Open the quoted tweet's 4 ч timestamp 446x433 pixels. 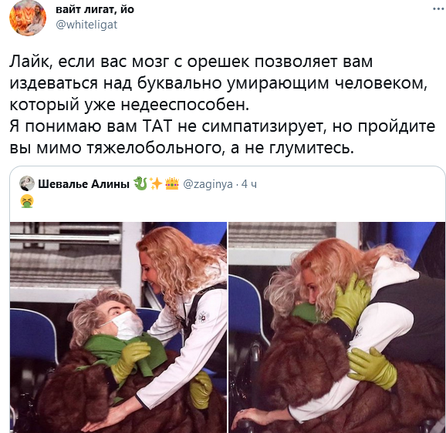point(249,184)
